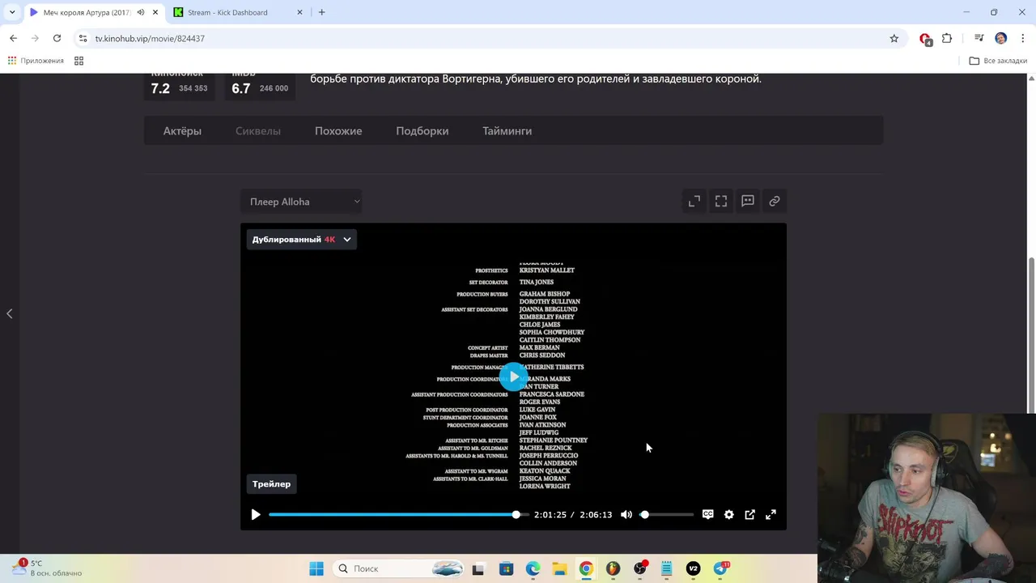Switch to the Похожие tab
The width and height of the screenshot is (1036, 583).
coord(338,130)
